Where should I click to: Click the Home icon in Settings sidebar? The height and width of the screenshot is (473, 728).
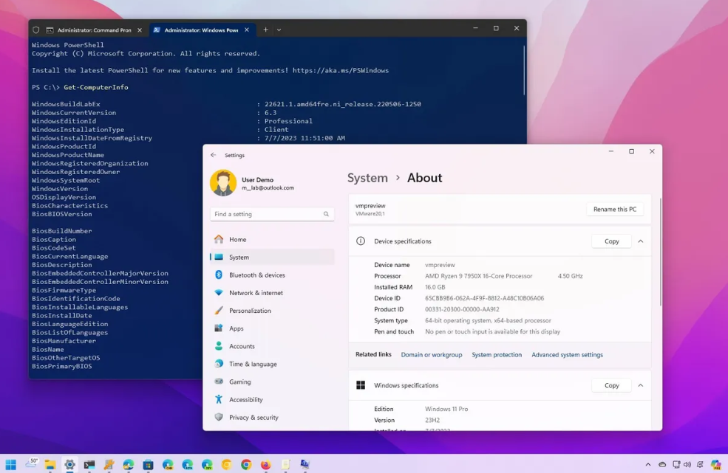pos(219,239)
